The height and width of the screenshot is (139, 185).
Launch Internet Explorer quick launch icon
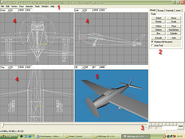coord(30,136)
